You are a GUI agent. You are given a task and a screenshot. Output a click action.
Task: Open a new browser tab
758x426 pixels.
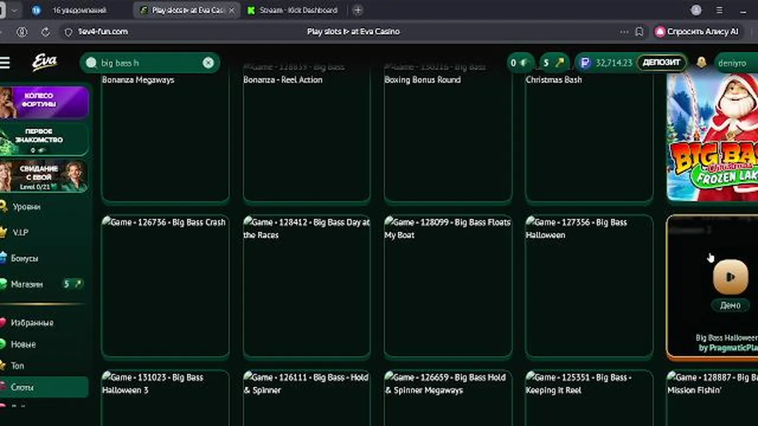point(357,10)
